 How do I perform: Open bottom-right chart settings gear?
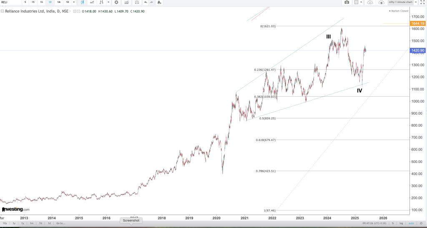tap(421, 223)
